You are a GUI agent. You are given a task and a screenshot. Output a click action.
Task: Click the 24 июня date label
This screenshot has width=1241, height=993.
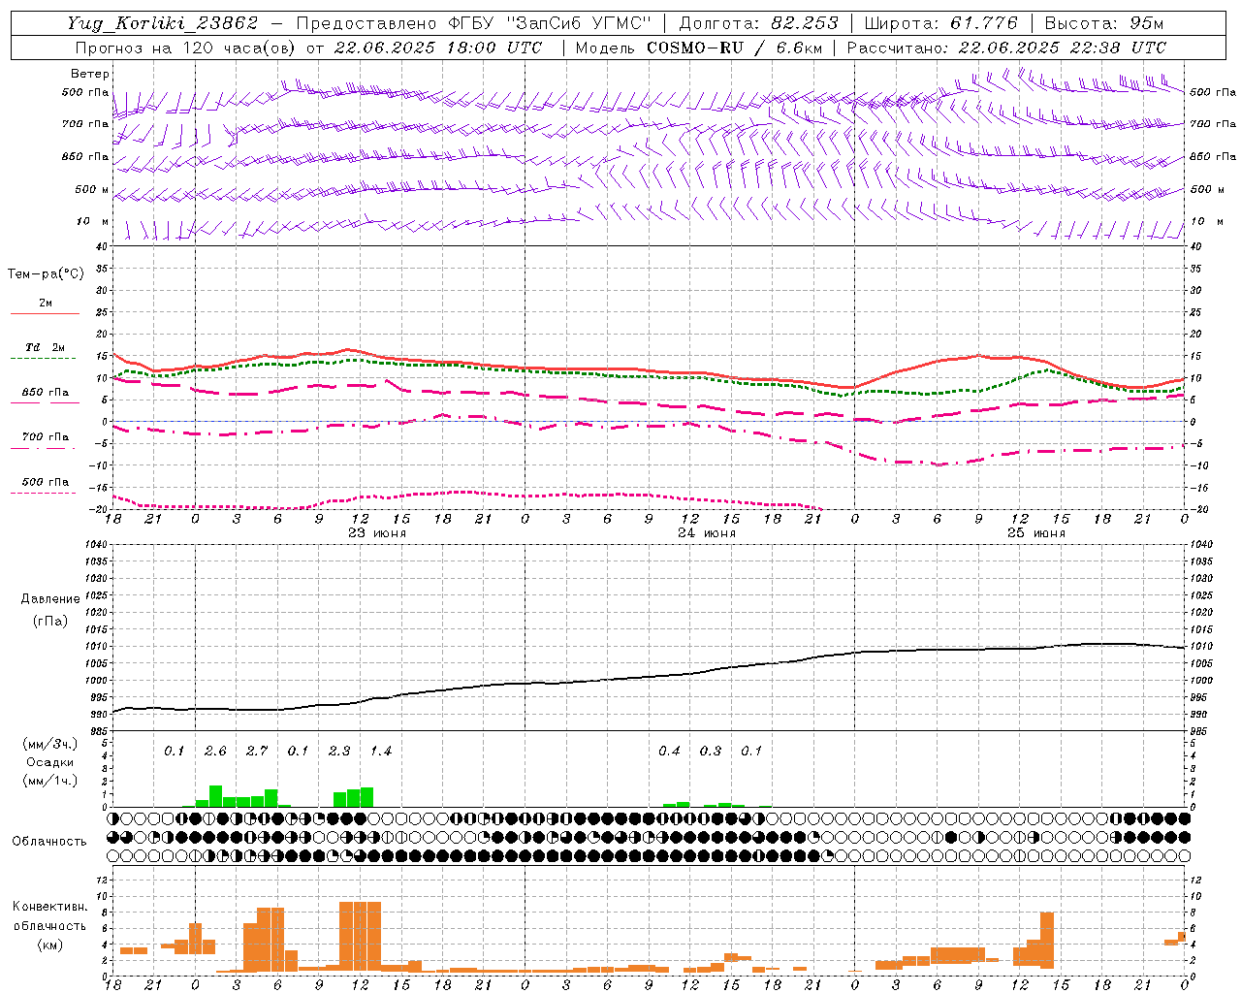coord(707,533)
